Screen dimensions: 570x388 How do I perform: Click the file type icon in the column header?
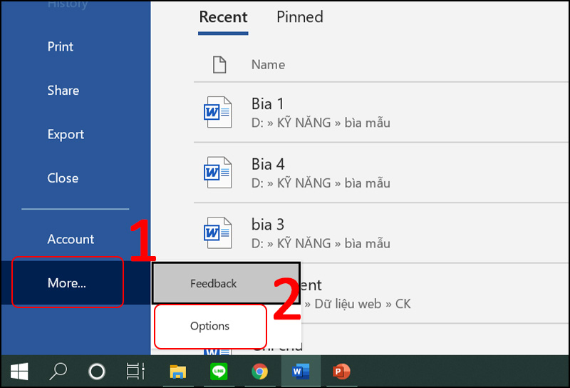coord(220,65)
